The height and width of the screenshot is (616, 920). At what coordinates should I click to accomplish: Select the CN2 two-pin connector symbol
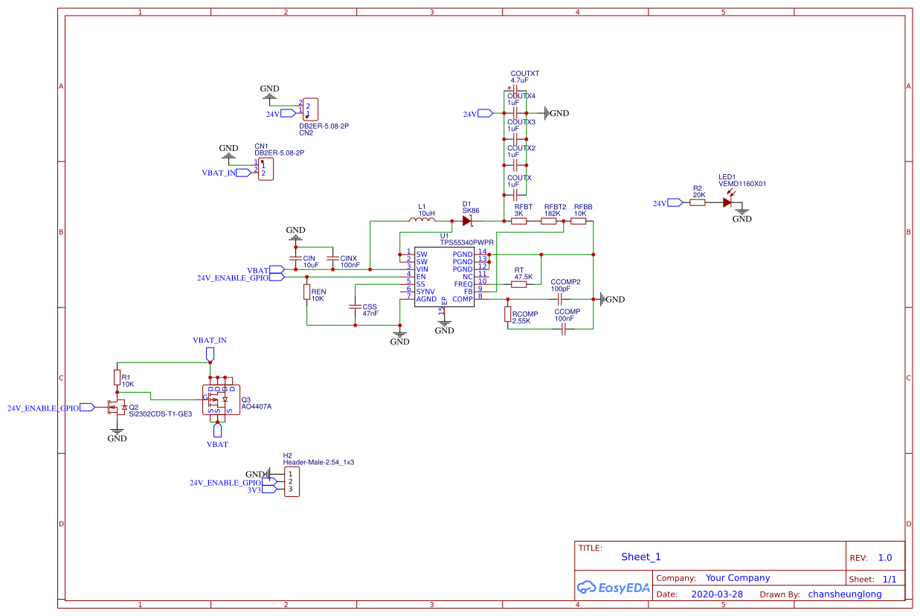pyautogui.click(x=311, y=109)
